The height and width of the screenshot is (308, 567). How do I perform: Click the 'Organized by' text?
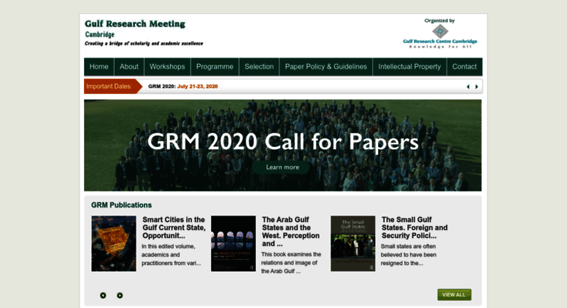440,20
